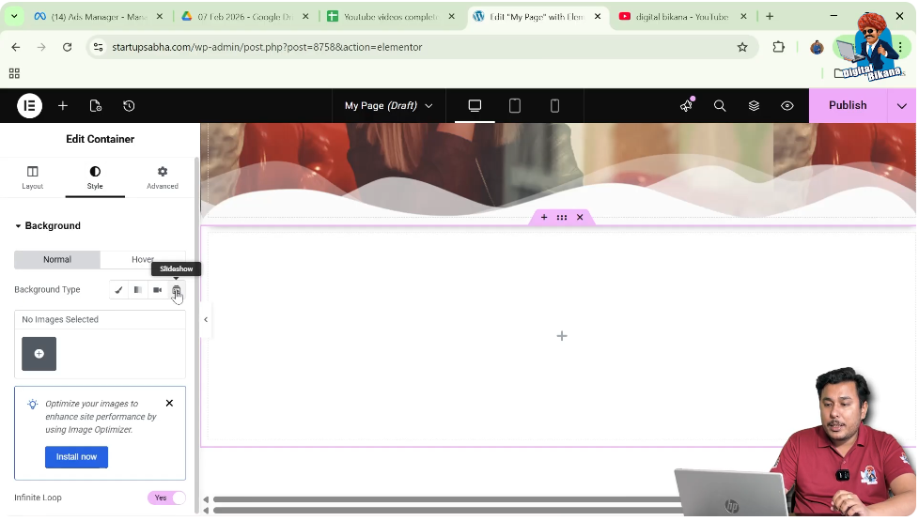Image resolution: width=919 pixels, height=521 pixels.
Task: Click the Install now button
Action: click(76, 457)
